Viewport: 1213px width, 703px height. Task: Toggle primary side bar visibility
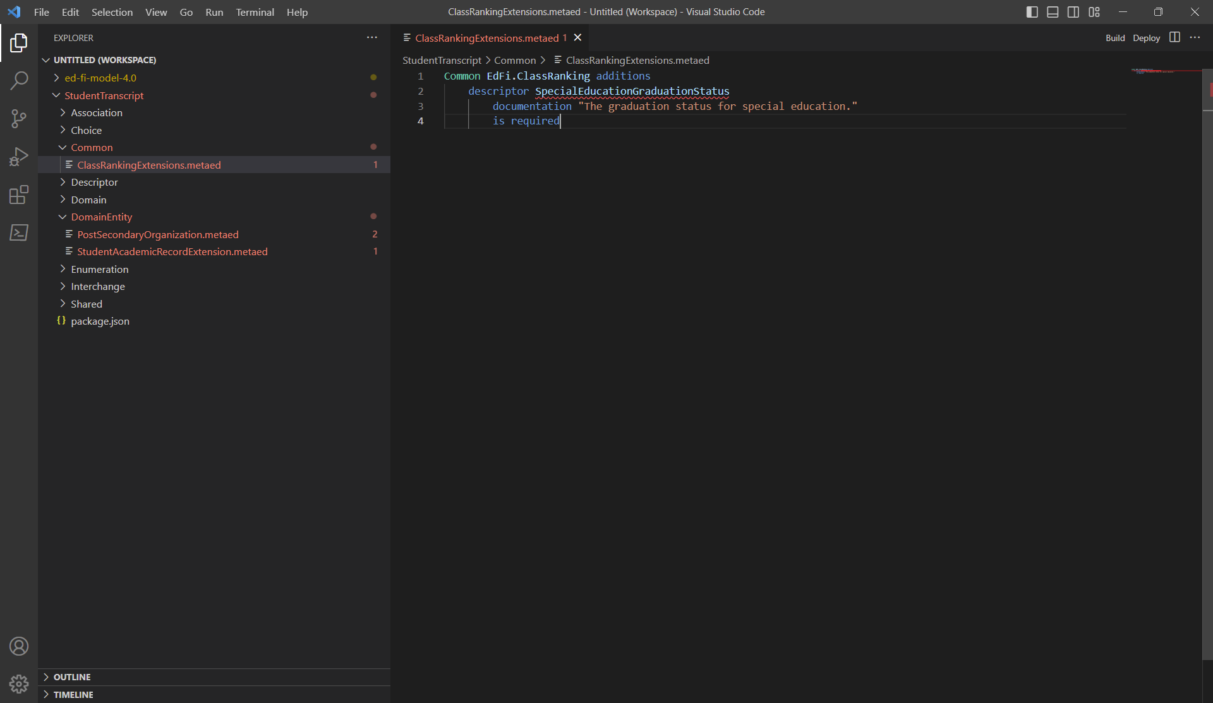tap(1032, 12)
